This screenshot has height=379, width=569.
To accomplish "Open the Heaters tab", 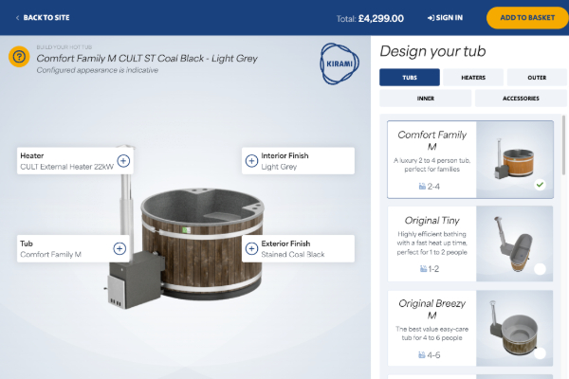I will coord(473,78).
